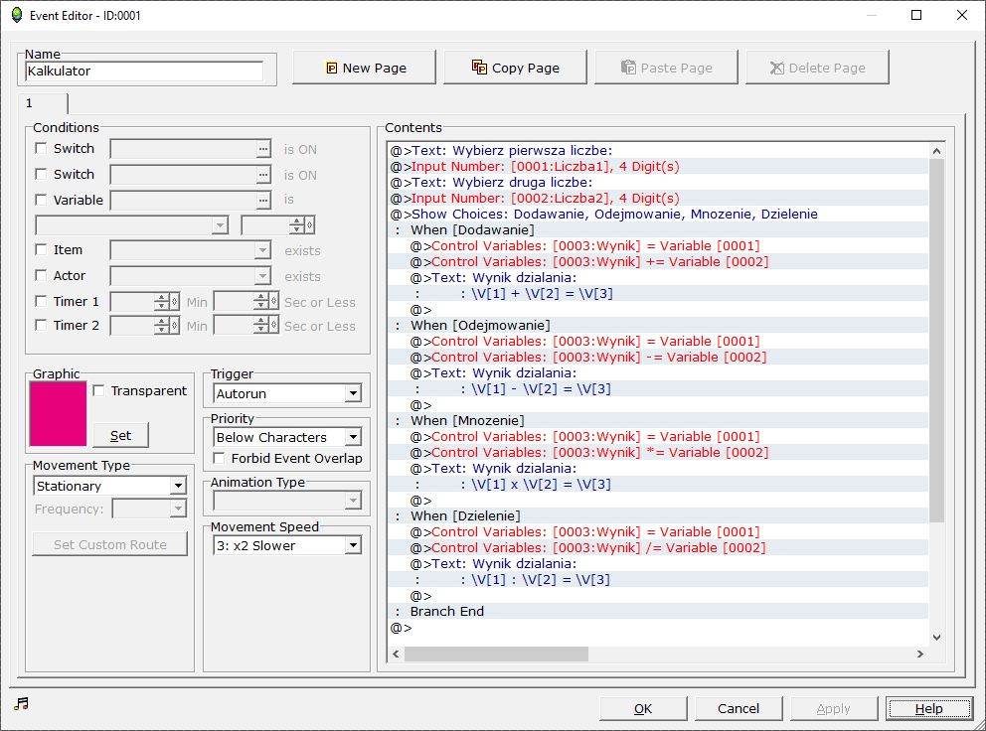The image size is (986, 731).
Task: Select the line 'Text: Wybierz druga liczbe:'
Action: [658, 183]
